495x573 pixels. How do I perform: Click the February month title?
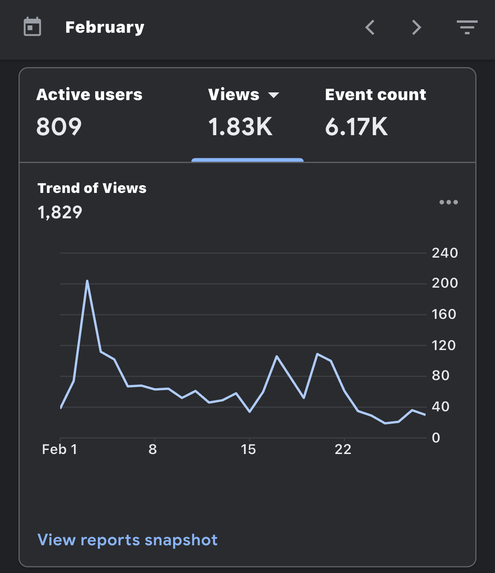[105, 27]
